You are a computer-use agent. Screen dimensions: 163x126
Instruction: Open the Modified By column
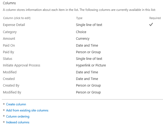click(x=12, y=92)
